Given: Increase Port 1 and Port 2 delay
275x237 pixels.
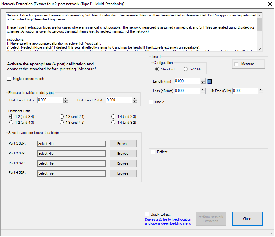Looking at the screenshot, I should pyautogui.click(x=66, y=99).
